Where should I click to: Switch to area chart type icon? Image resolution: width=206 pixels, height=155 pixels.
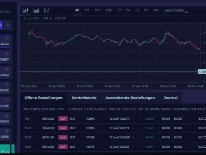point(36,10)
